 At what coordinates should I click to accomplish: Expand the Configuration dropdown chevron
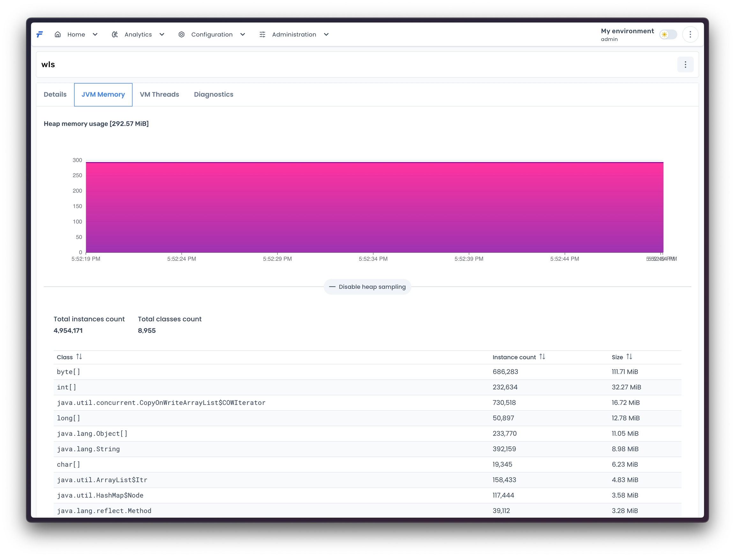242,34
